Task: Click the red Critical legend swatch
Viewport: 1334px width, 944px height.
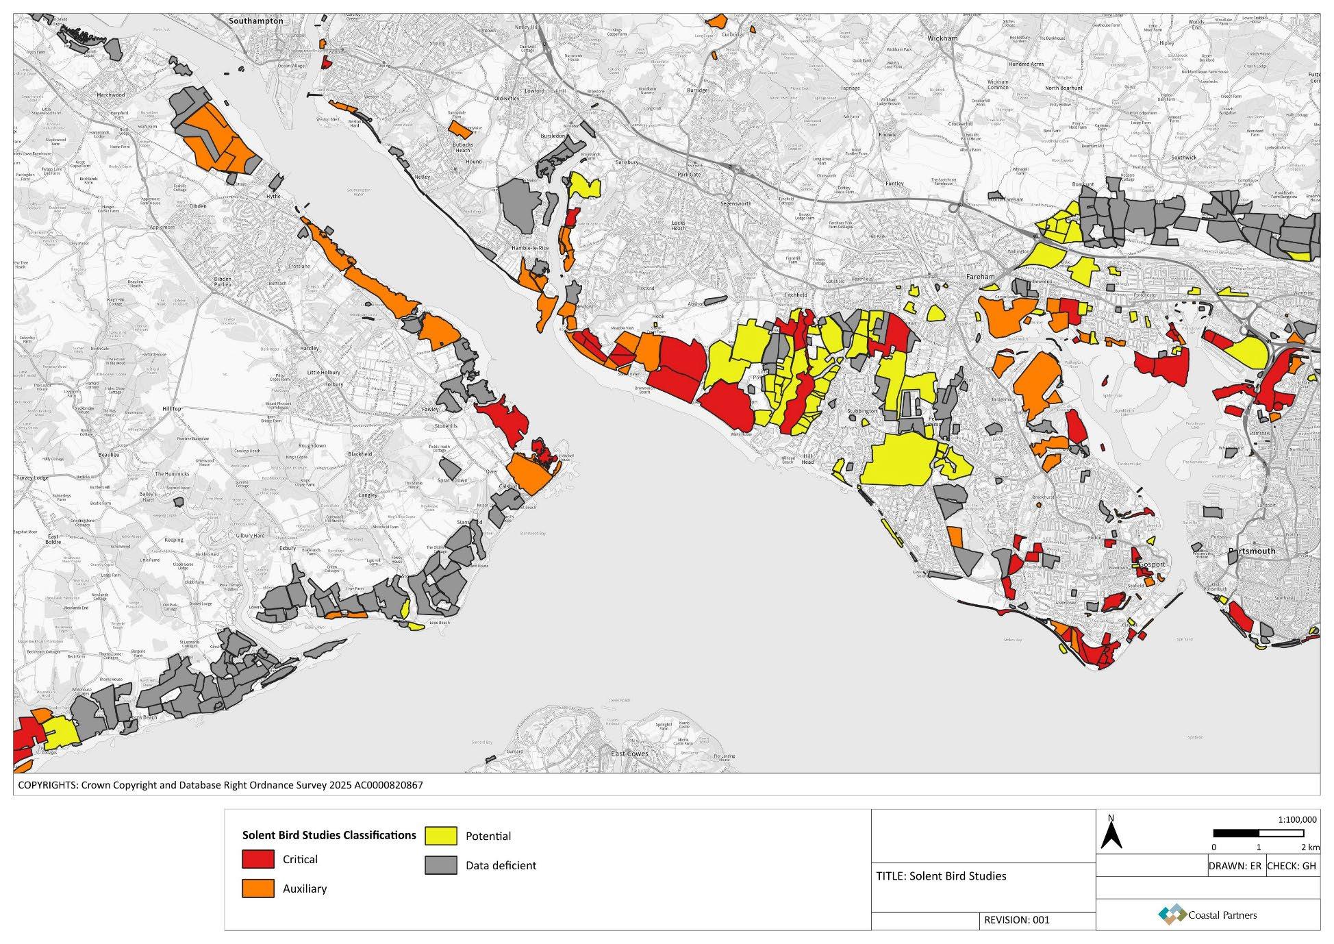Action: click(257, 859)
